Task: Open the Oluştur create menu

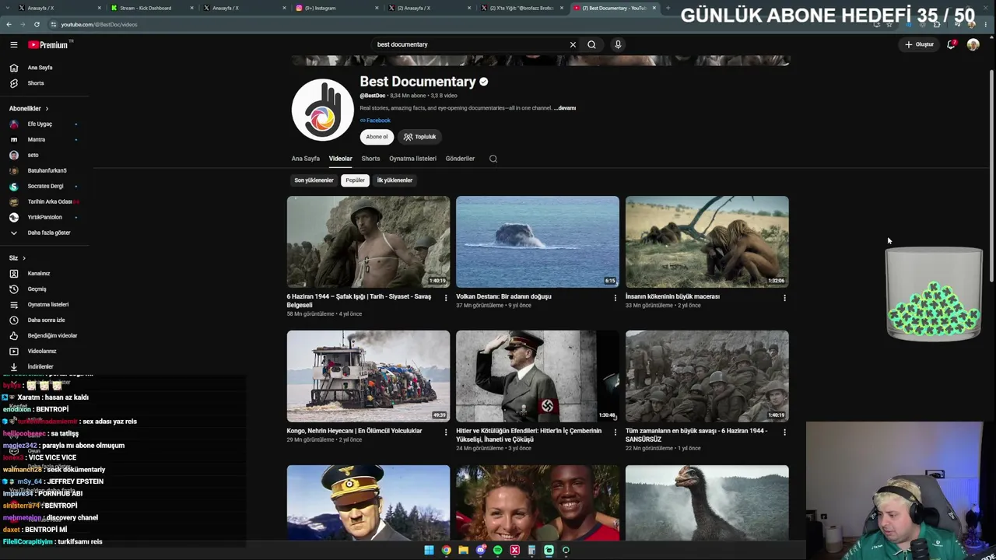Action: pyautogui.click(x=919, y=44)
